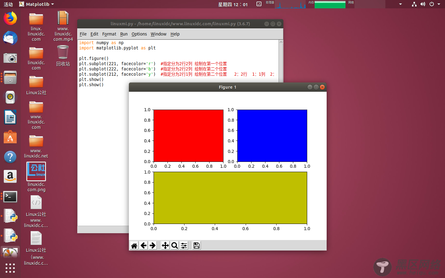445x278 pixels.
Task: Click the yellow bottom subplot axes
Action: 230,198
